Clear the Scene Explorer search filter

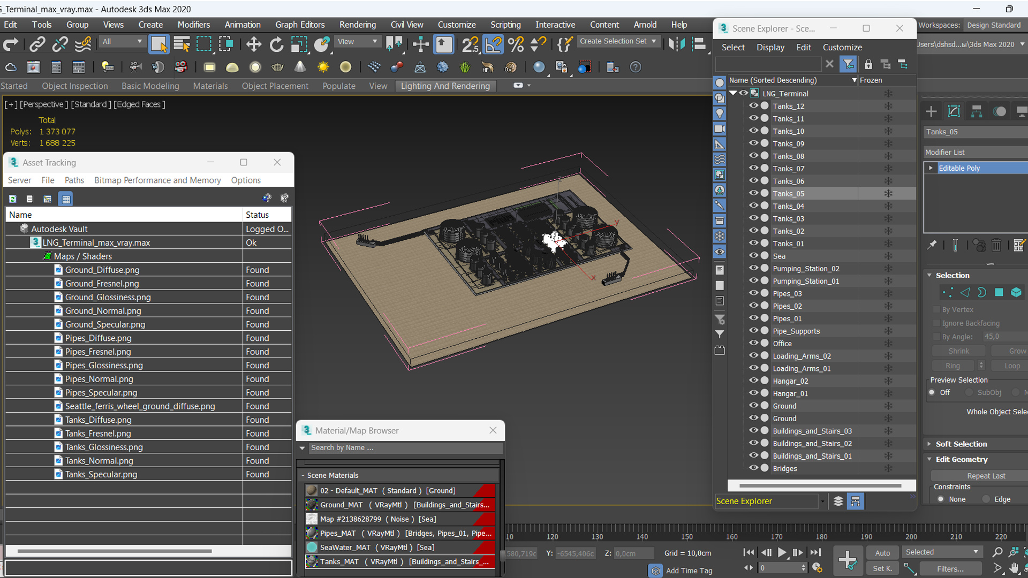829,64
